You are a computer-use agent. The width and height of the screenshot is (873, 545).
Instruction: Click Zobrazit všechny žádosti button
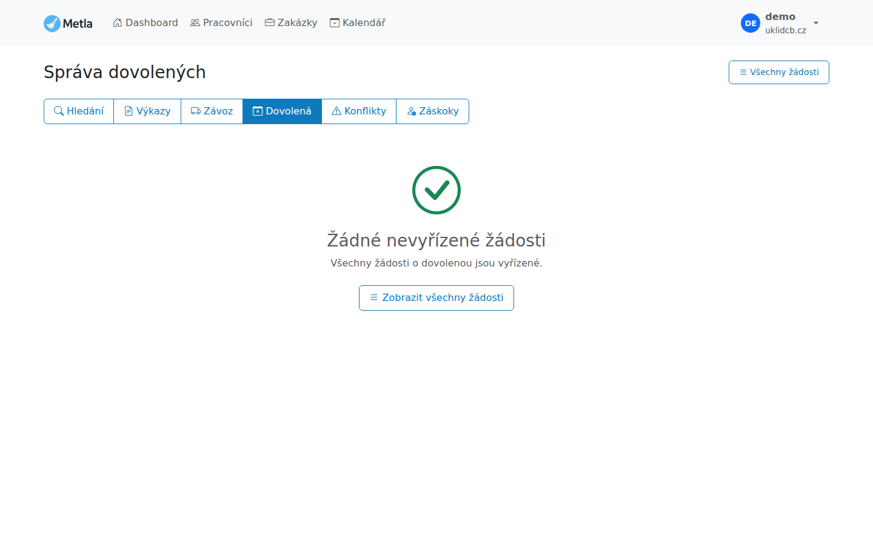(x=436, y=298)
